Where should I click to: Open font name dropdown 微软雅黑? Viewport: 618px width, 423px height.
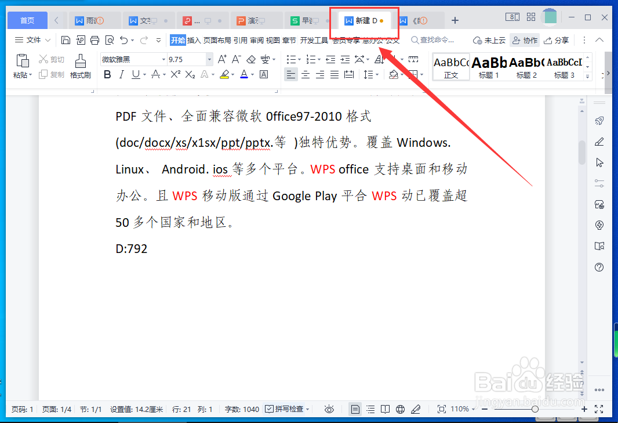click(163, 60)
